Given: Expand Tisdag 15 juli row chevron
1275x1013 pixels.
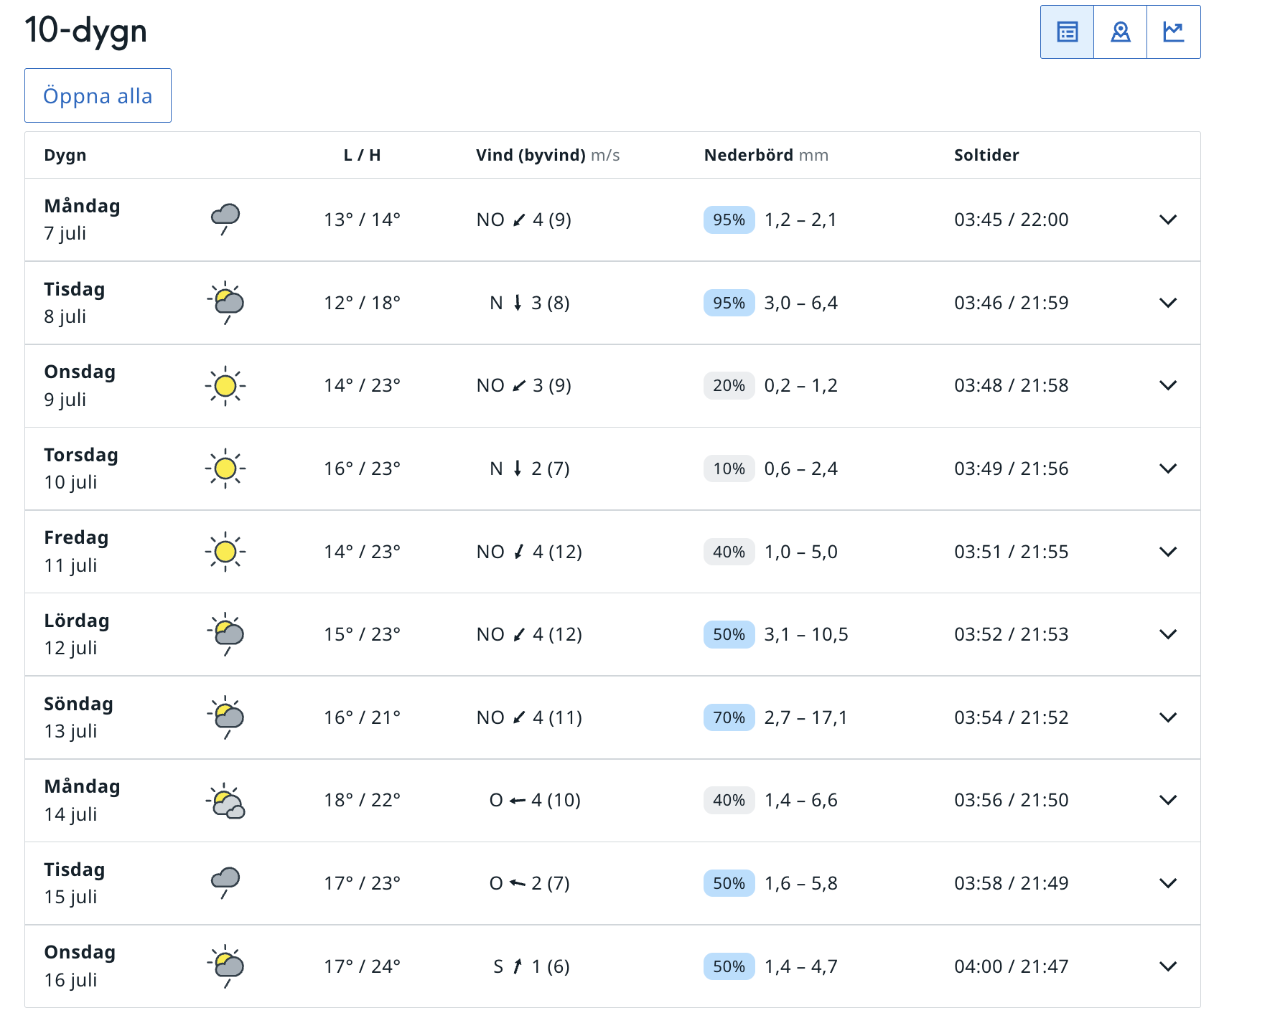Looking at the screenshot, I should (x=1168, y=883).
